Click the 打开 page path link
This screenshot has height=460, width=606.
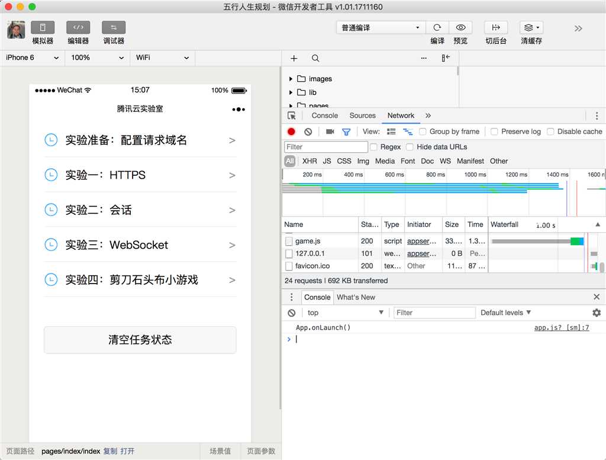tap(127, 451)
